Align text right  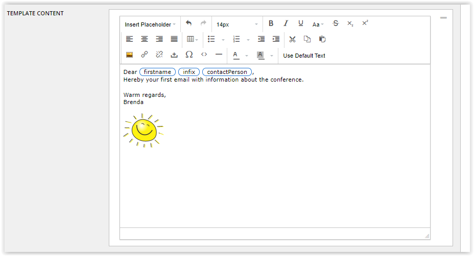coord(159,39)
